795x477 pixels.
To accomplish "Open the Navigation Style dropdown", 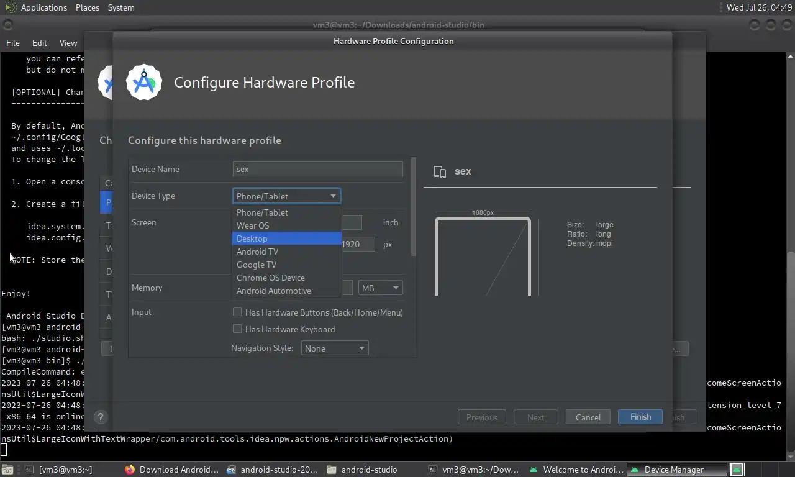I will coord(335,348).
